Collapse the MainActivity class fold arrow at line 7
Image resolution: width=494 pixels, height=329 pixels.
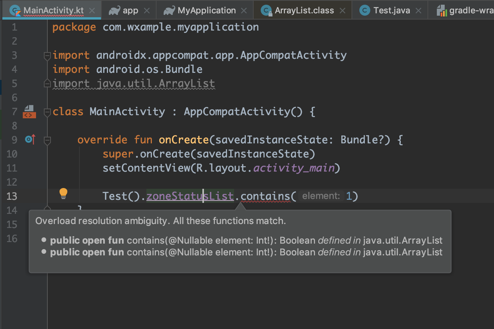pos(47,112)
